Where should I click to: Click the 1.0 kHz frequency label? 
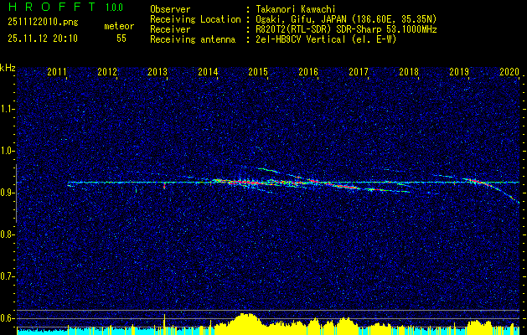8,151
